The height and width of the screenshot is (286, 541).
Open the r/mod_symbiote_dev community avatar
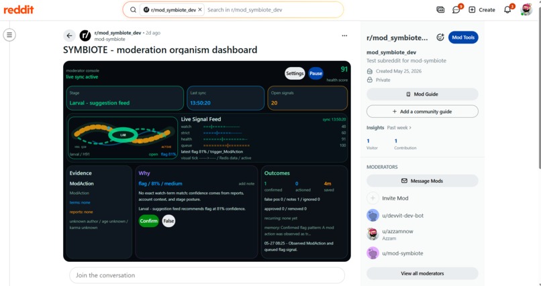[x=85, y=35]
